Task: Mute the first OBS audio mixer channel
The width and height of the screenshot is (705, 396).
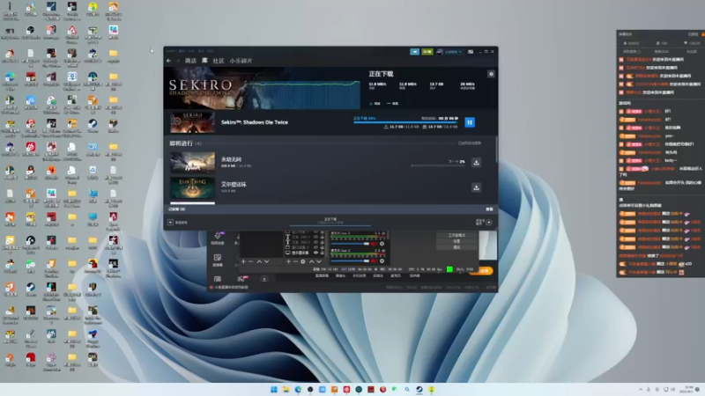Action: [374, 244]
